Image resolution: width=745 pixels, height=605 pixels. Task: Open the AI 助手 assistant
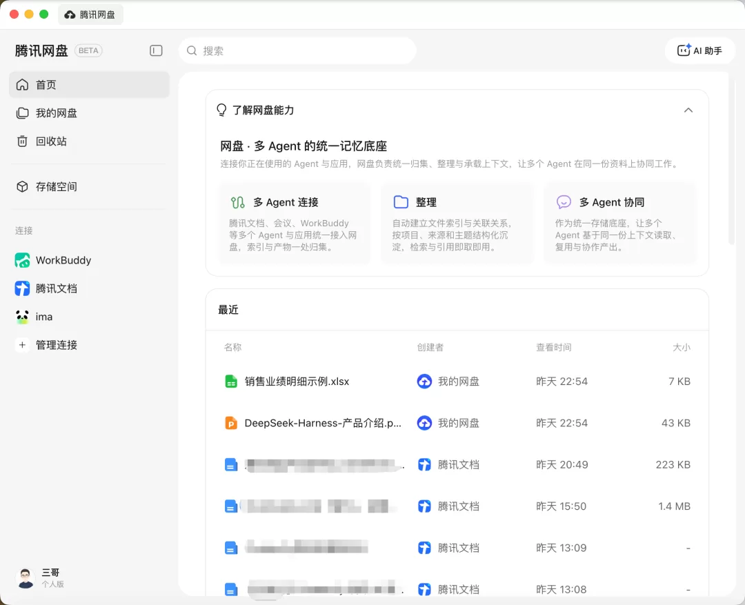699,50
